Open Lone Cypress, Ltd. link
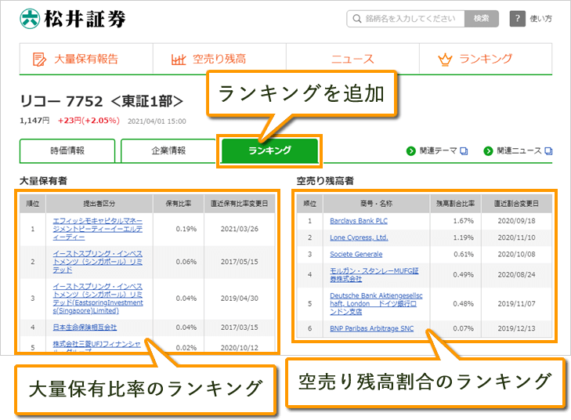571x420 pixels. [x=359, y=237]
